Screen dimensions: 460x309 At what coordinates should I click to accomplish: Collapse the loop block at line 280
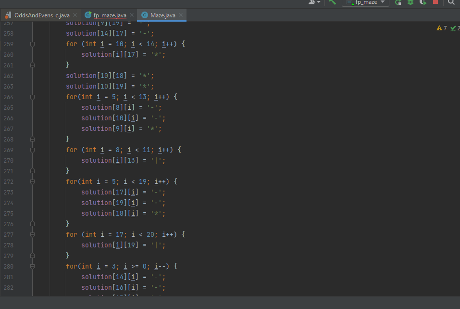point(32,266)
